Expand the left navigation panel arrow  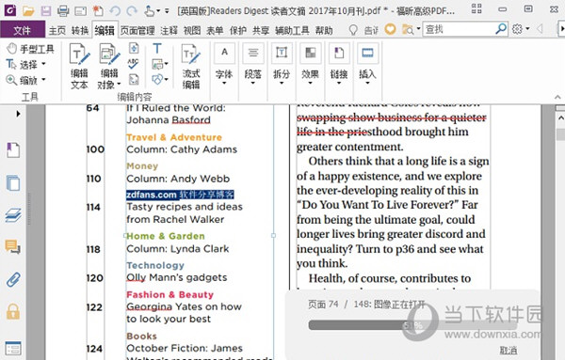[x=18, y=114]
